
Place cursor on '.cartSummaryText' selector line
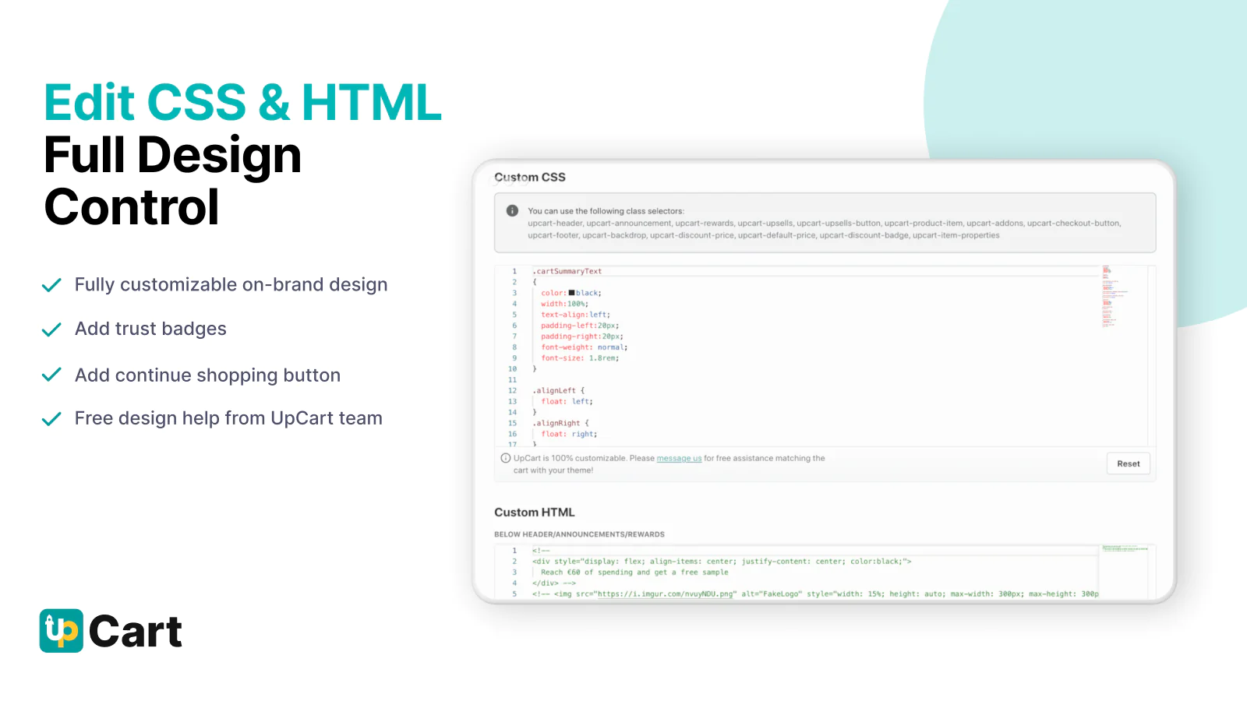[x=568, y=271]
